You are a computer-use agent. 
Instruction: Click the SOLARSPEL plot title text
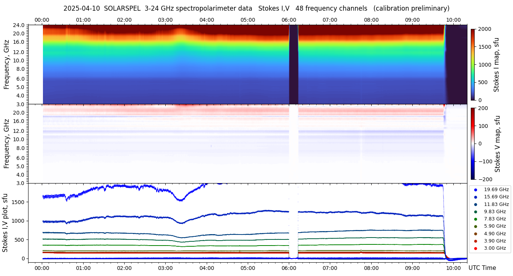pyautogui.click(x=256, y=8)
